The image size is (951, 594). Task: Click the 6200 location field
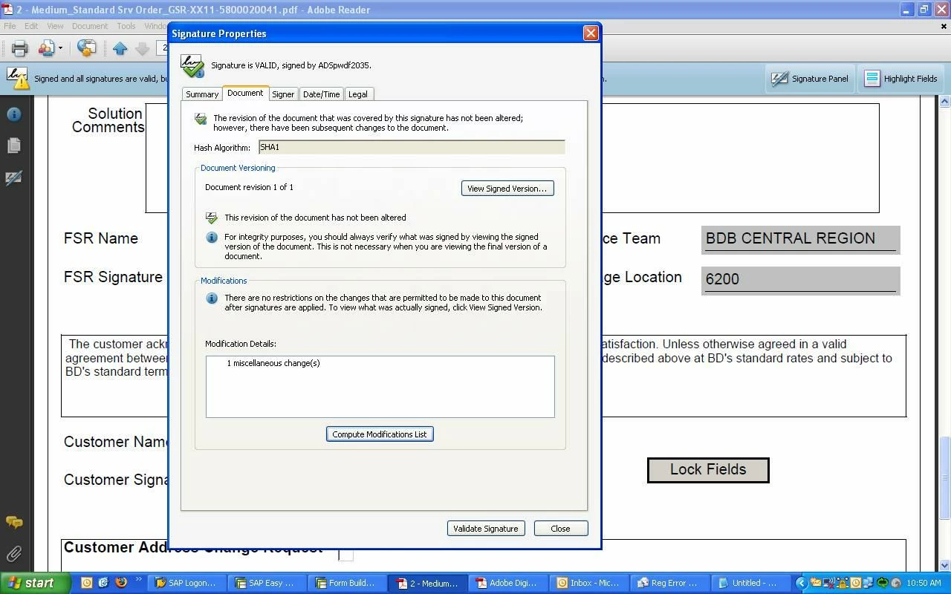[800, 281]
